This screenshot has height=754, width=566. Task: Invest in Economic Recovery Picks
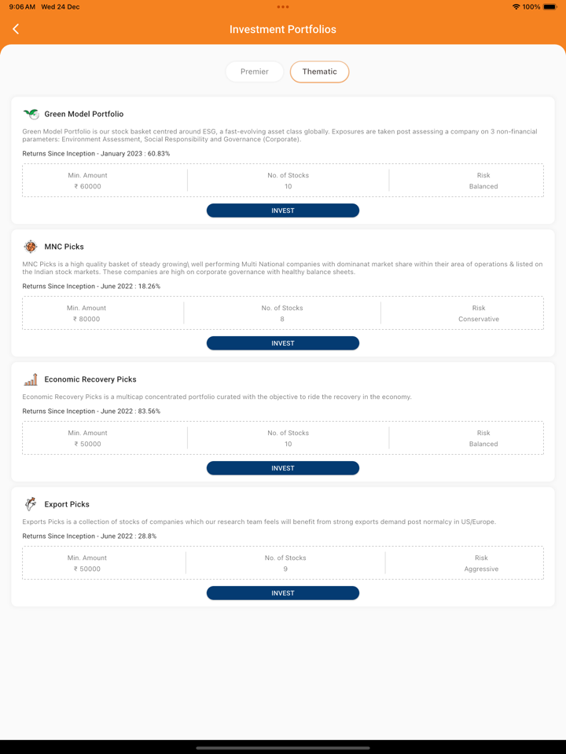[x=283, y=468]
